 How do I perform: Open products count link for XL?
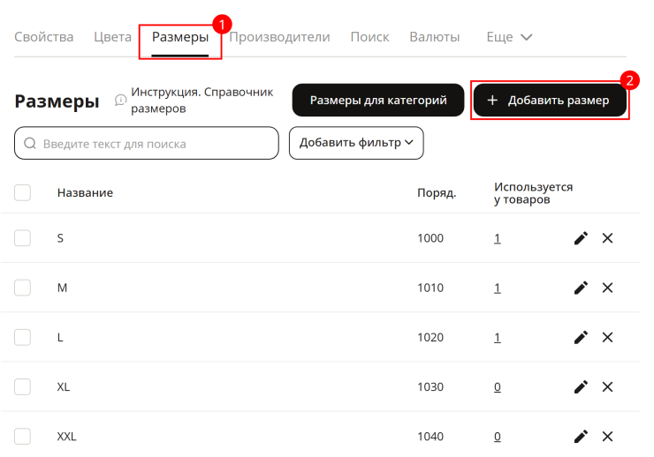click(x=498, y=387)
